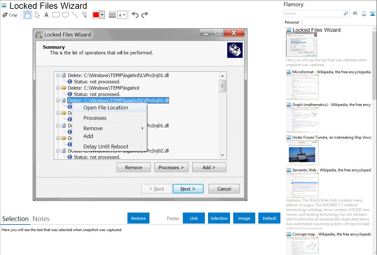
Task: Select the highlighted Delete LVPrcInj02.dll row
Action: (118, 101)
